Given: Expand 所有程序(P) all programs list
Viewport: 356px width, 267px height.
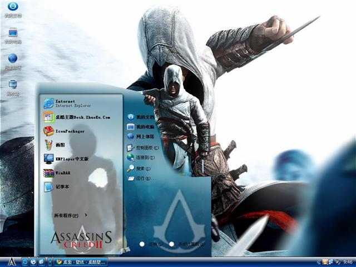Looking at the screenshot, I should click(x=71, y=215).
